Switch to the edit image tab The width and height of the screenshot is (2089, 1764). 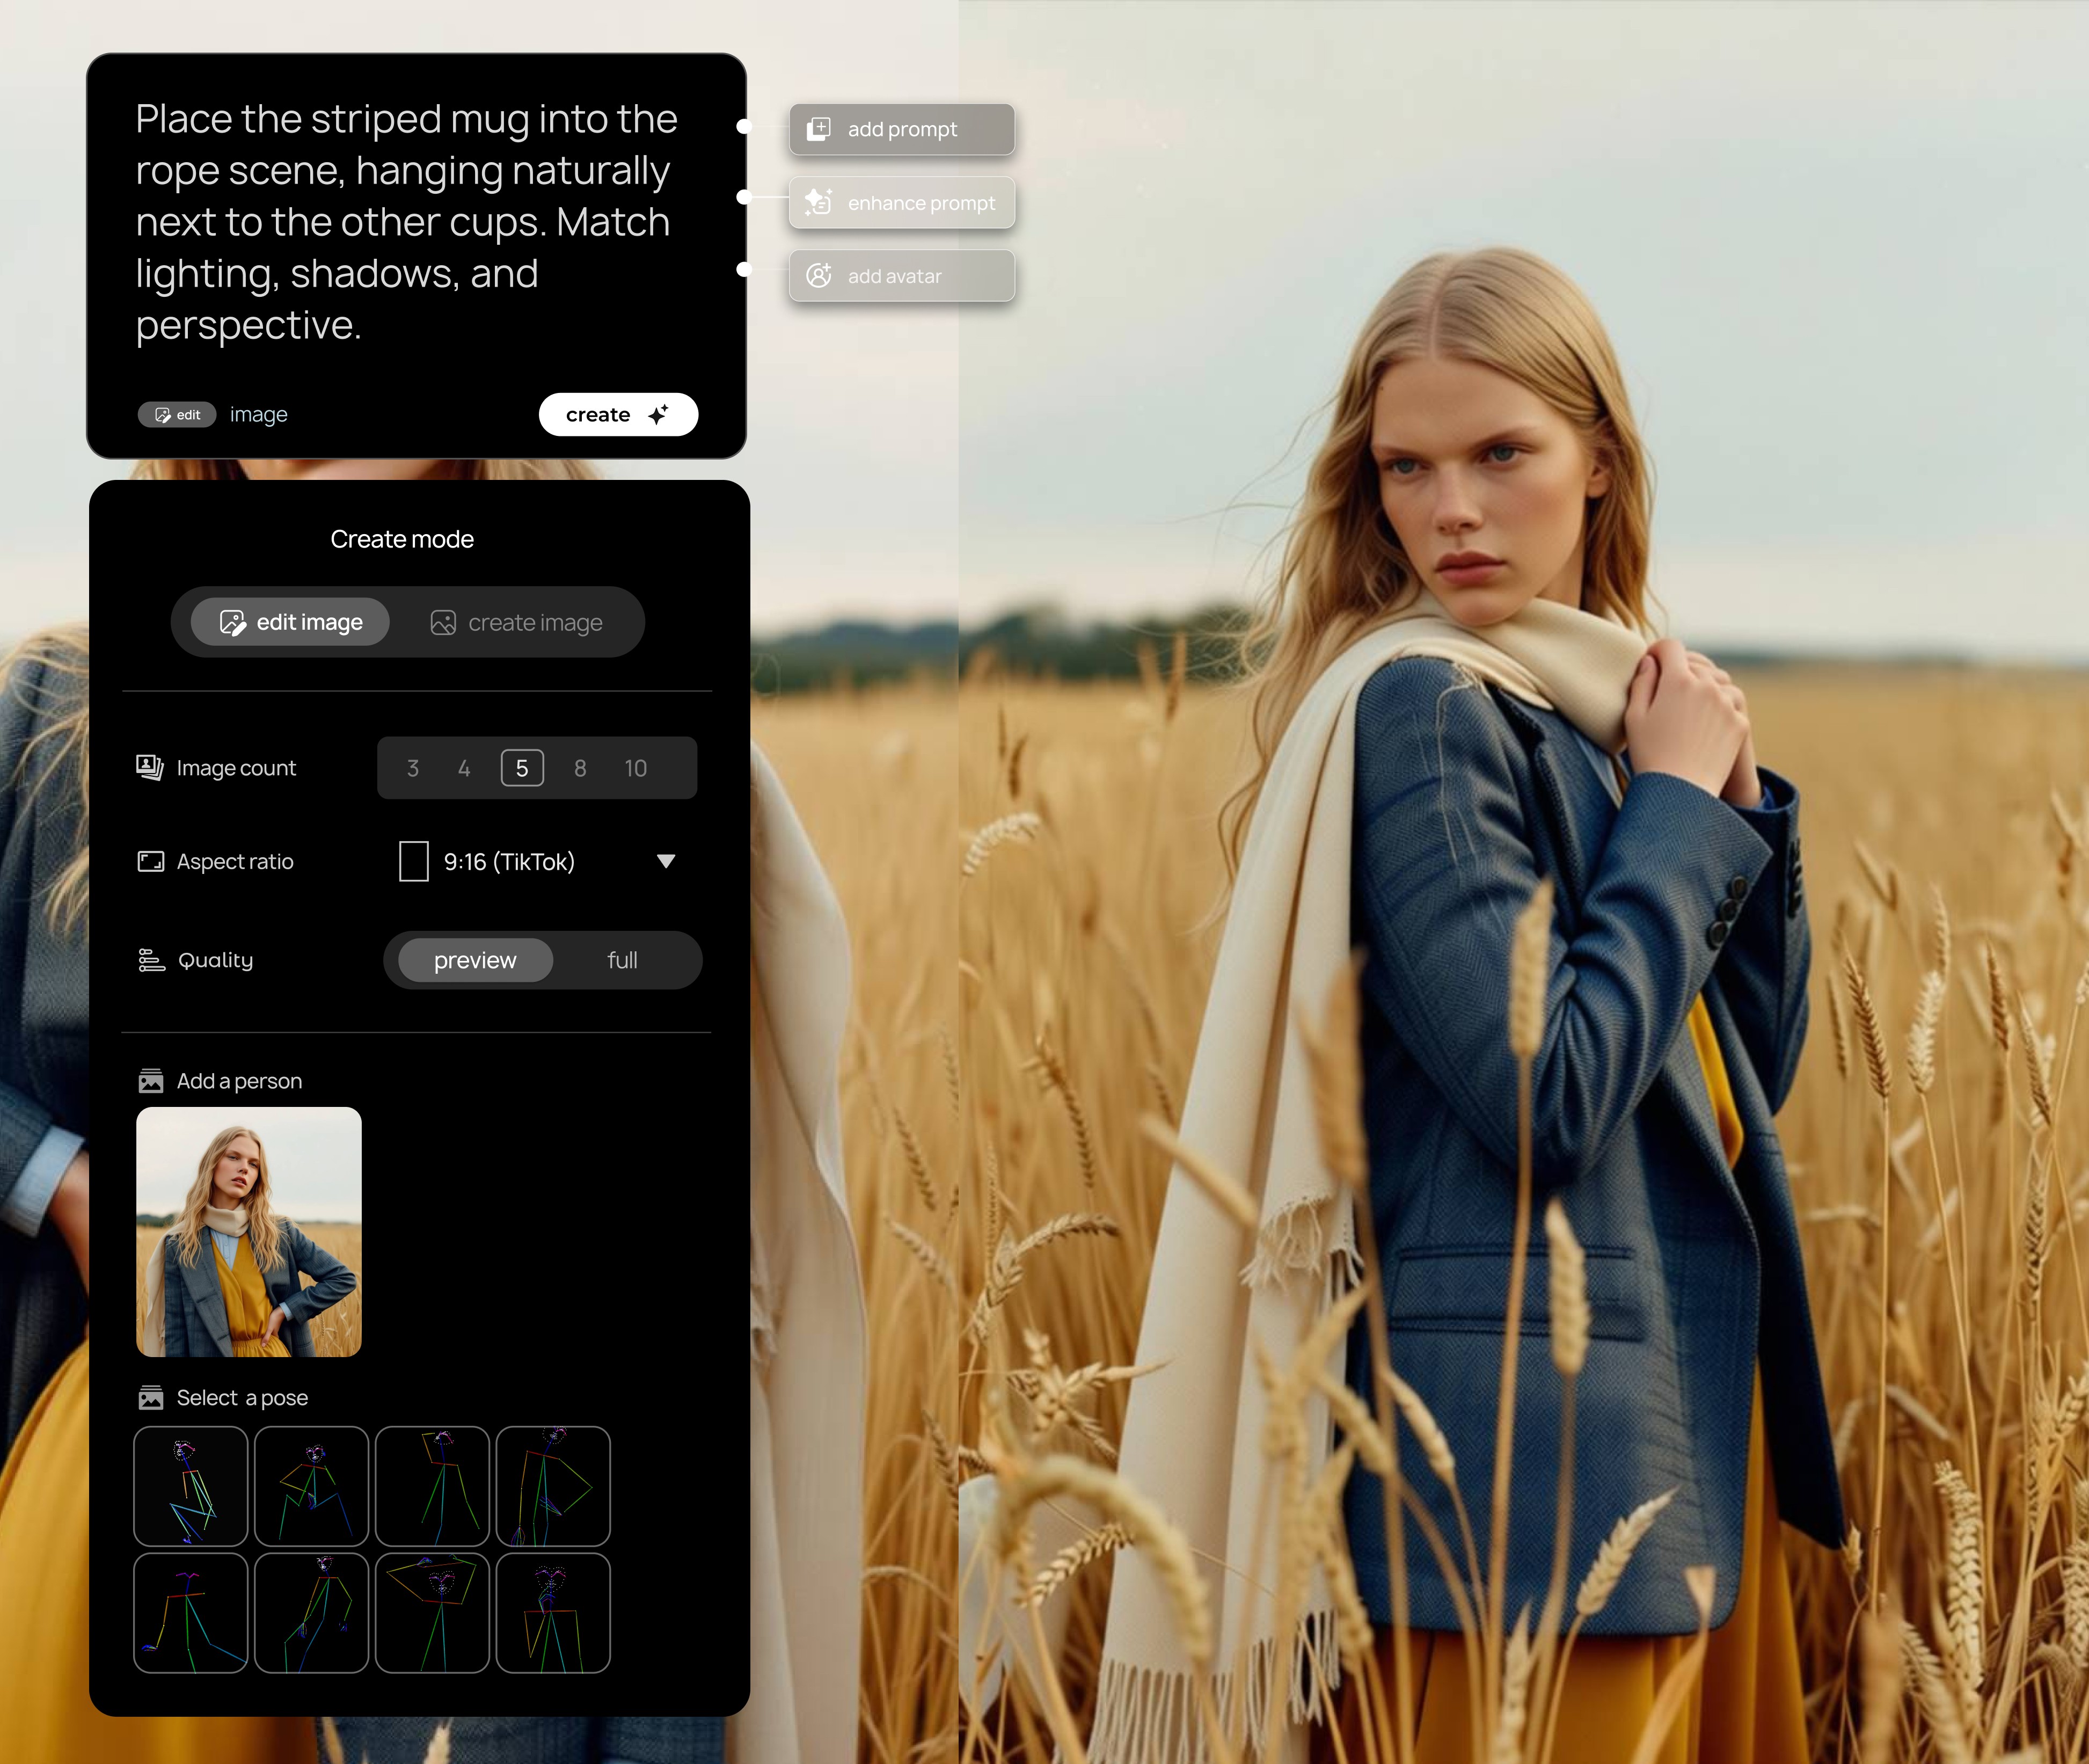tap(291, 622)
